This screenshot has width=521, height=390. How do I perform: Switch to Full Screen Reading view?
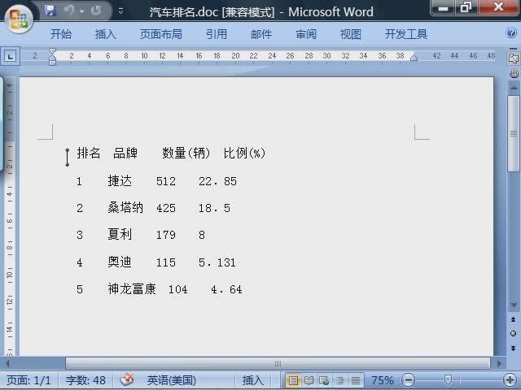pyautogui.click(x=309, y=380)
